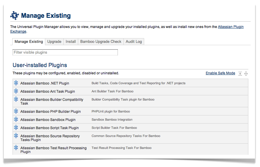Click the Script Task Plugin puzzle icon
This screenshot has width=260, height=167.
click(16, 127)
